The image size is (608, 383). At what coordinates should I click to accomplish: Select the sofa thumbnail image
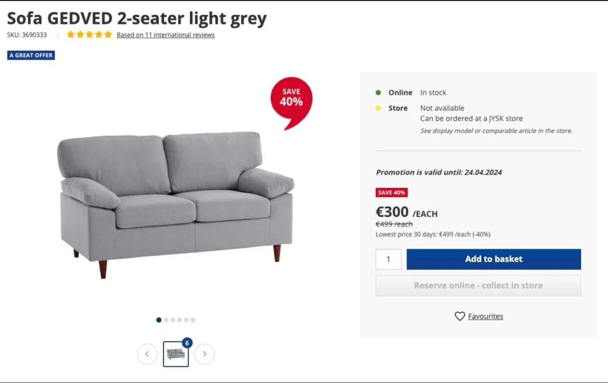pyautogui.click(x=176, y=354)
